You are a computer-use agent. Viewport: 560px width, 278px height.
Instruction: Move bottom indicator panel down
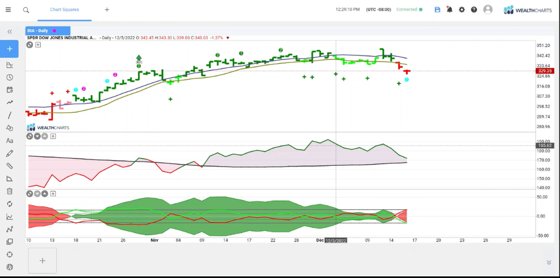click(37, 194)
